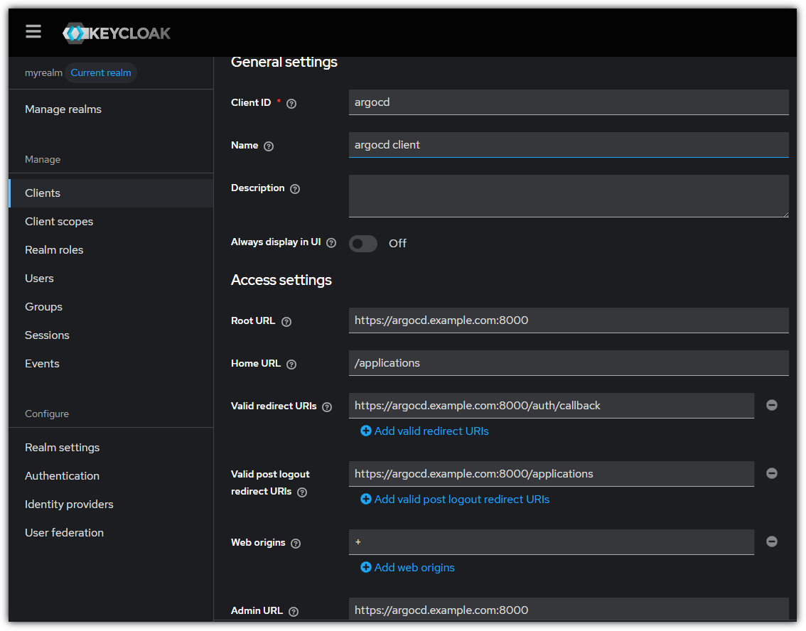Remove the post logout redirect URI entry
Image resolution: width=806 pixels, height=631 pixels.
click(x=772, y=473)
